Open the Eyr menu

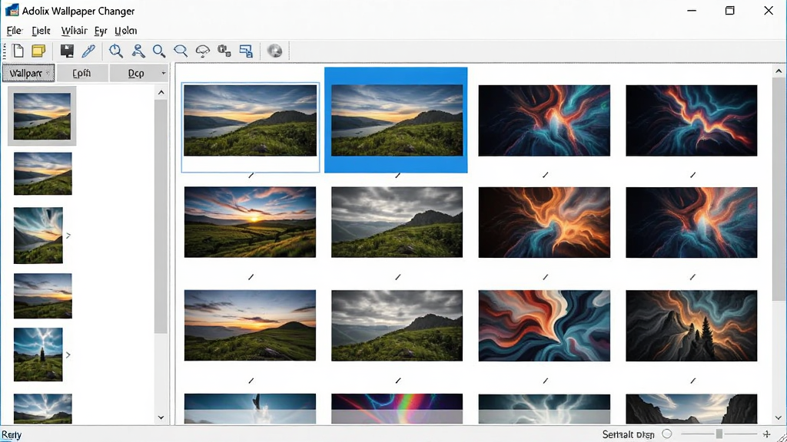[101, 31]
